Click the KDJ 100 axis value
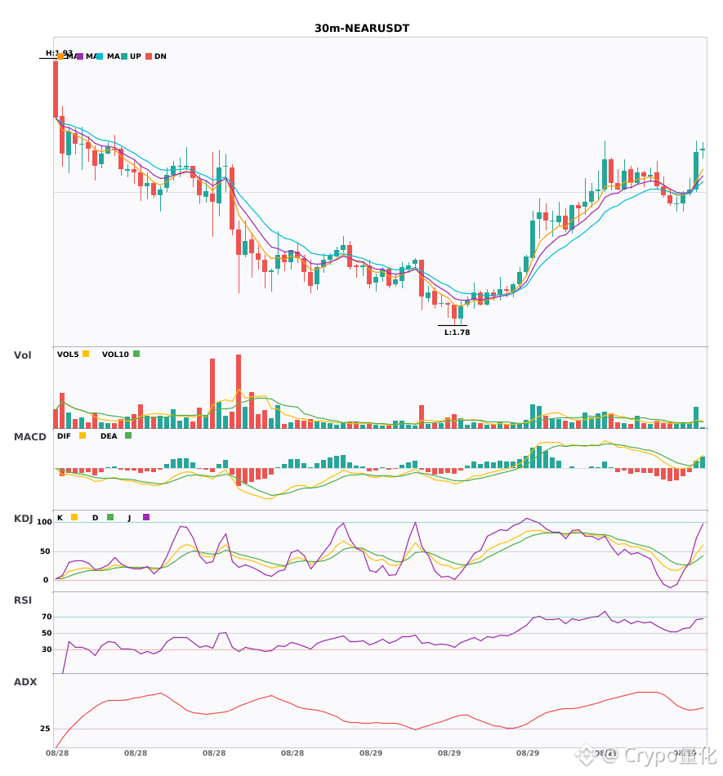The image size is (723, 776). (45, 522)
